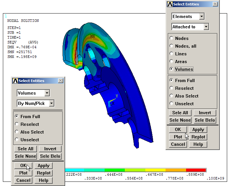
Task: Click Sele None in the left Volumes dialog
Action: [25, 156]
